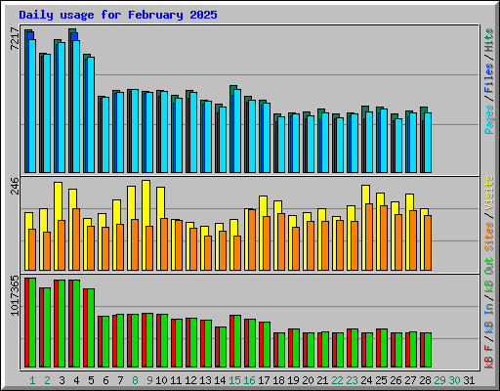Screen dimensions: 500x391
Task: Click the orange sites bar for day 28
Action: (x=428, y=242)
